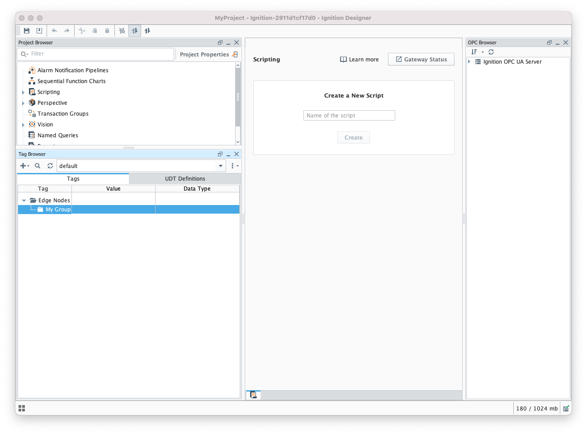587x434 pixels.
Task: Click the Update Project icon beside Save
Action: coord(39,31)
